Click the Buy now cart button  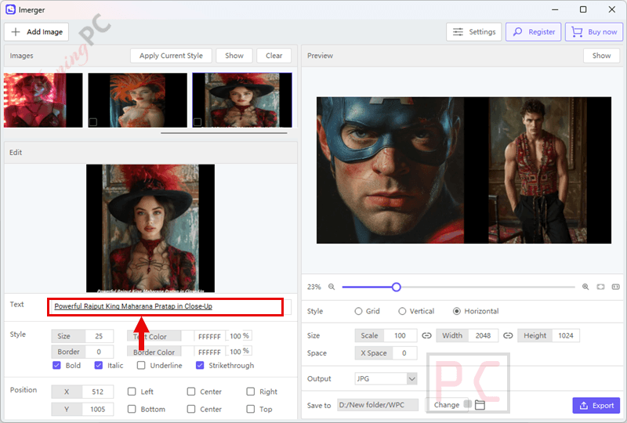click(594, 32)
